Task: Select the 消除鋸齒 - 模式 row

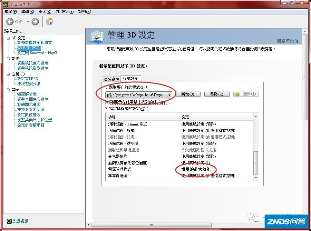Action: coord(180,130)
